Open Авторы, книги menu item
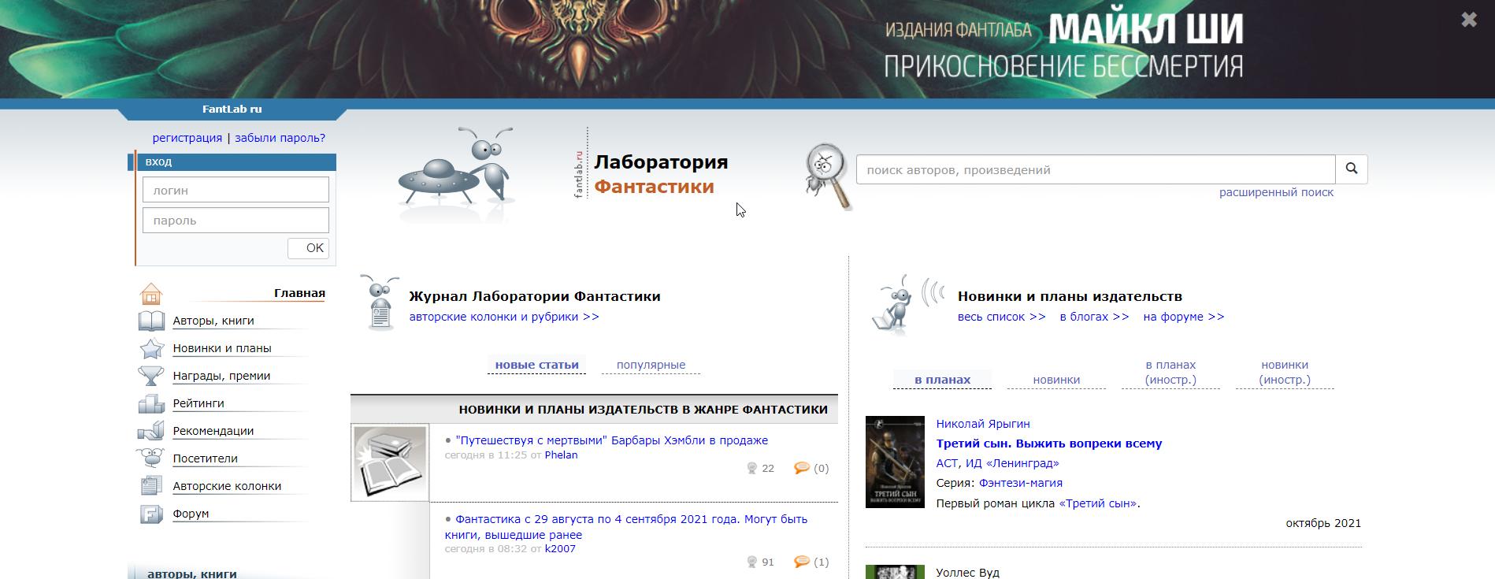The height and width of the screenshot is (579, 1495). (x=213, y=321)
